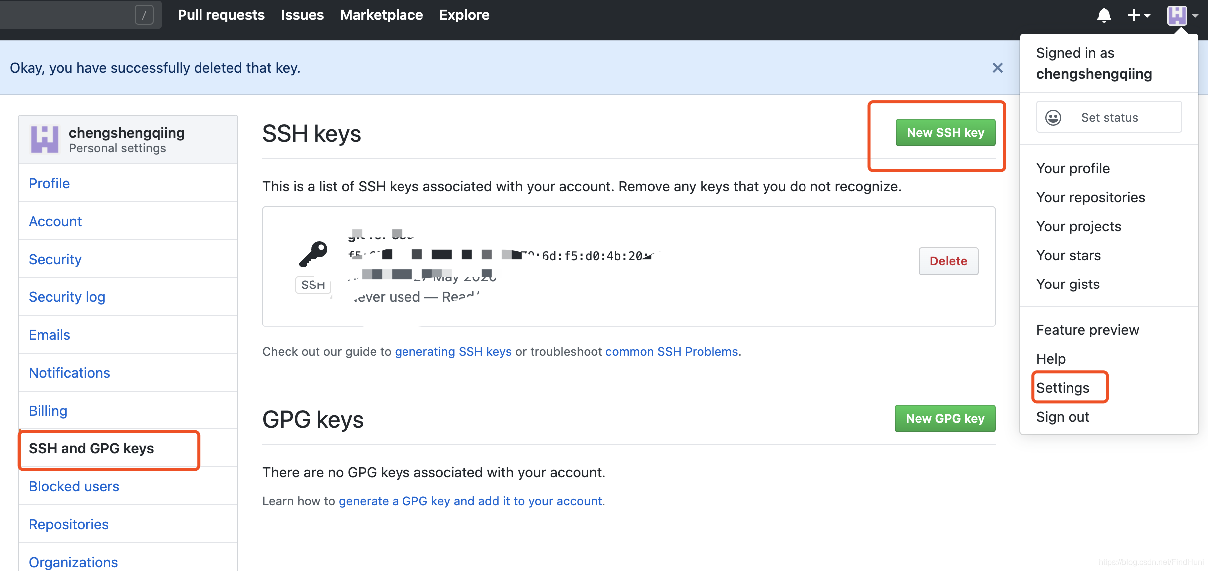Click chengshengqiing avatar in settings sidebar
The width and height of the screenshot is (1208, 571).
(45, 140)
